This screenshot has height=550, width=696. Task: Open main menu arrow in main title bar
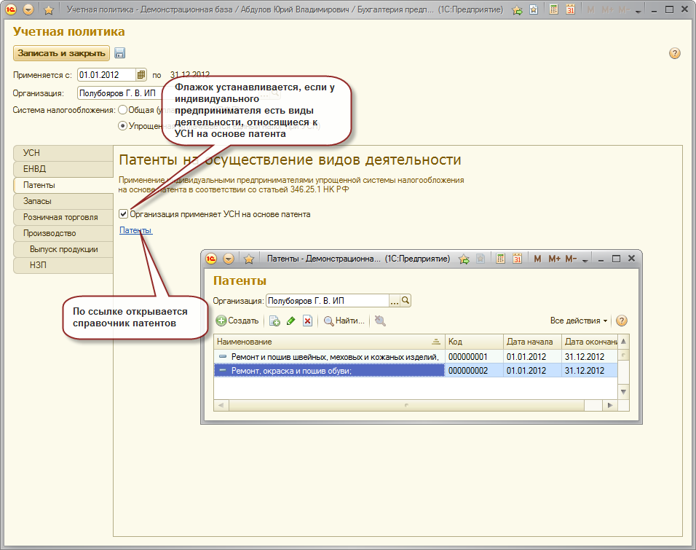[x=28, y=10]
